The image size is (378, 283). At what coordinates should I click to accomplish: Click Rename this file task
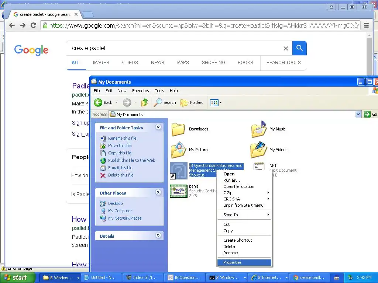[122, 138]
